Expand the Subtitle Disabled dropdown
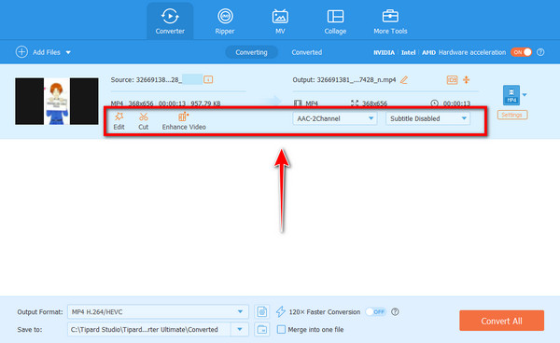This screenshot has width=560, height=343. coord(427,118)
